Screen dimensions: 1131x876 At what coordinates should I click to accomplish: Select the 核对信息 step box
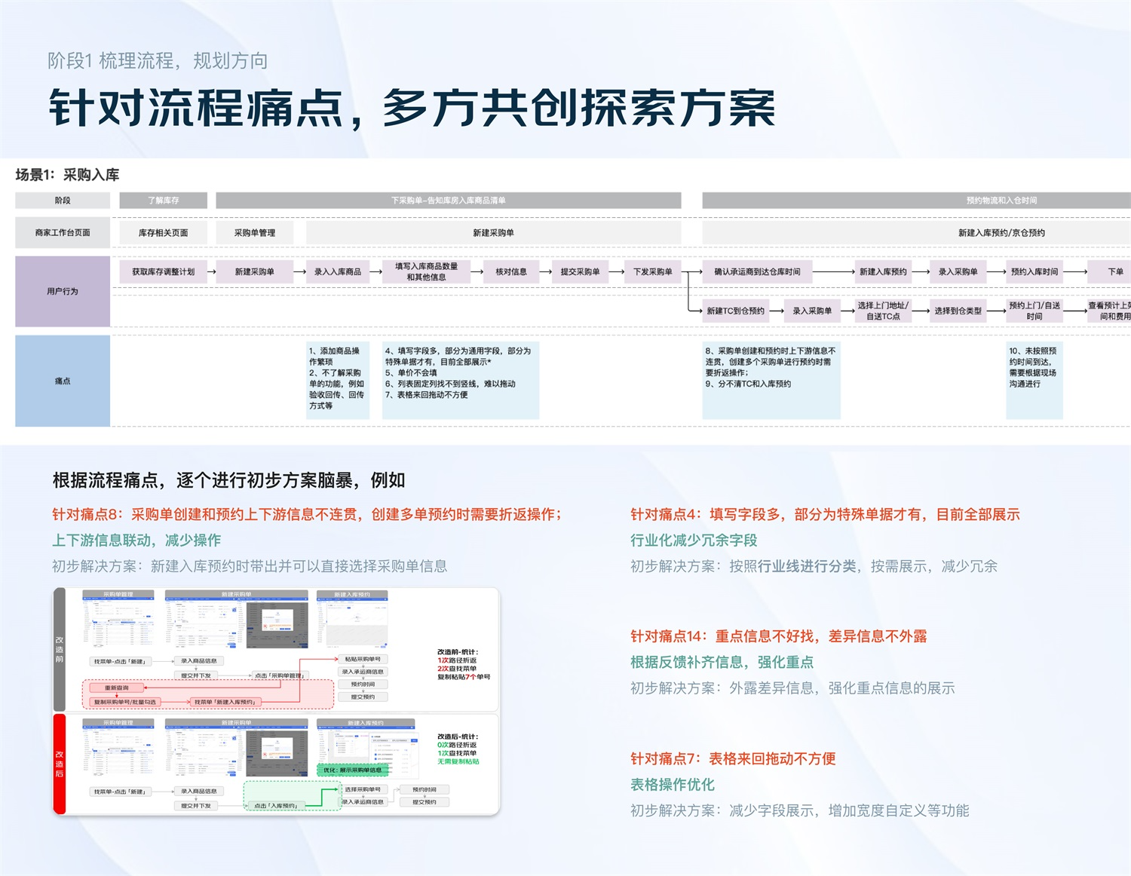click(x=511, y=271)
